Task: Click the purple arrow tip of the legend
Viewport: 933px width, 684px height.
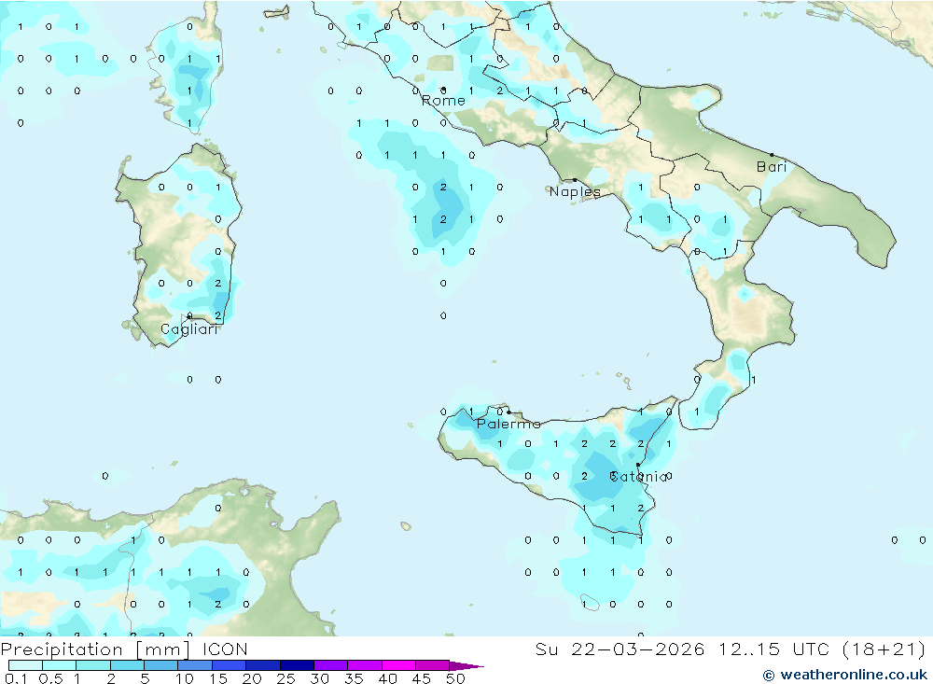Action: pyautogui.click(x=466, y=666)
